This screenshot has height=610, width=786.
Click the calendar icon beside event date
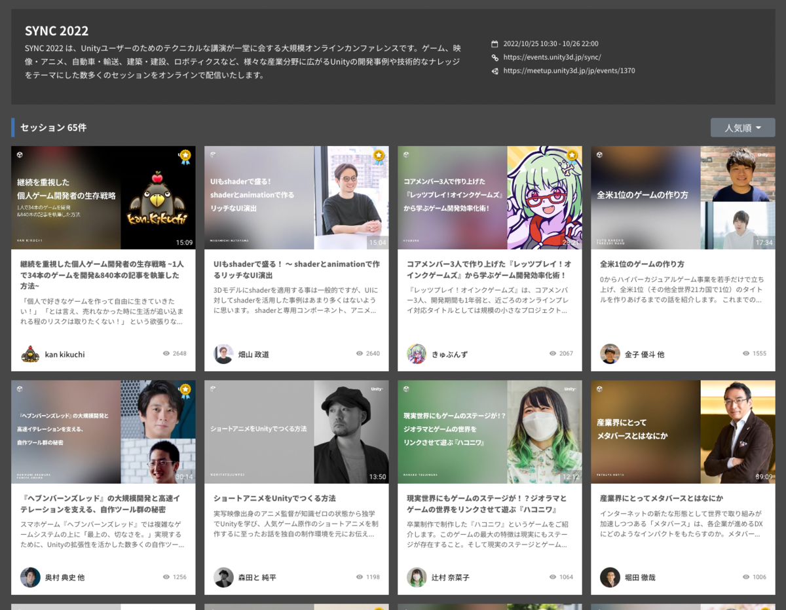coord(495,44)
